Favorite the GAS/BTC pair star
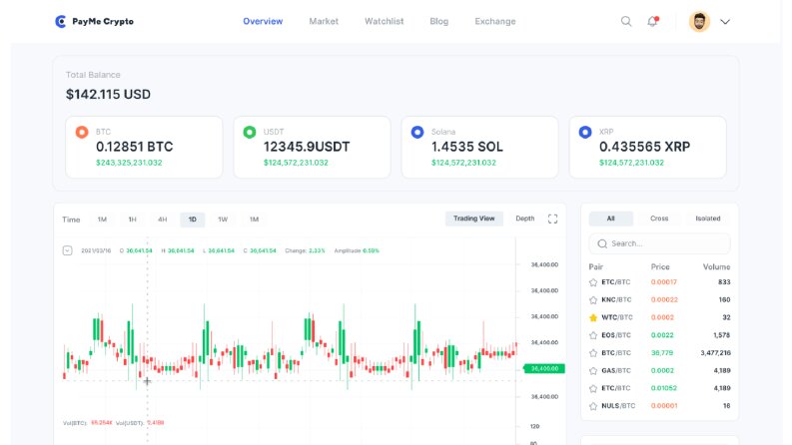The height and width of the screenshot is (445, 792). point(593,371)
